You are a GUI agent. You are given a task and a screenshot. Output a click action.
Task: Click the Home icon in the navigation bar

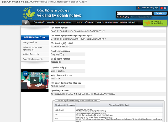click(26, 22)
